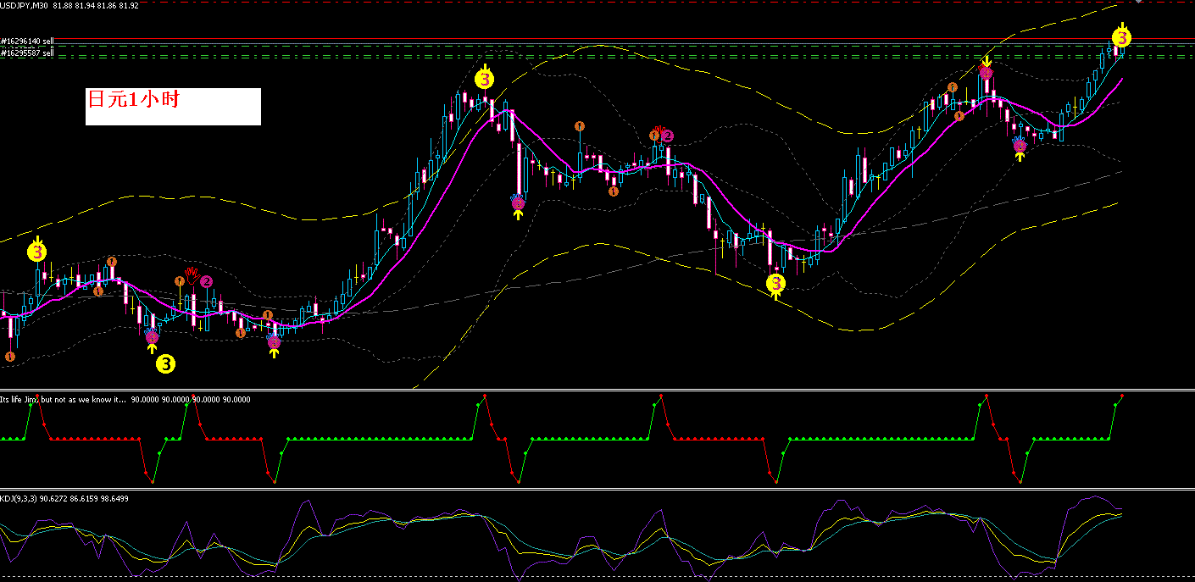Click the lone orange 1 marker atop the tall wick after the middle peak
1195x582 pixels.
[x=580, y=127]
